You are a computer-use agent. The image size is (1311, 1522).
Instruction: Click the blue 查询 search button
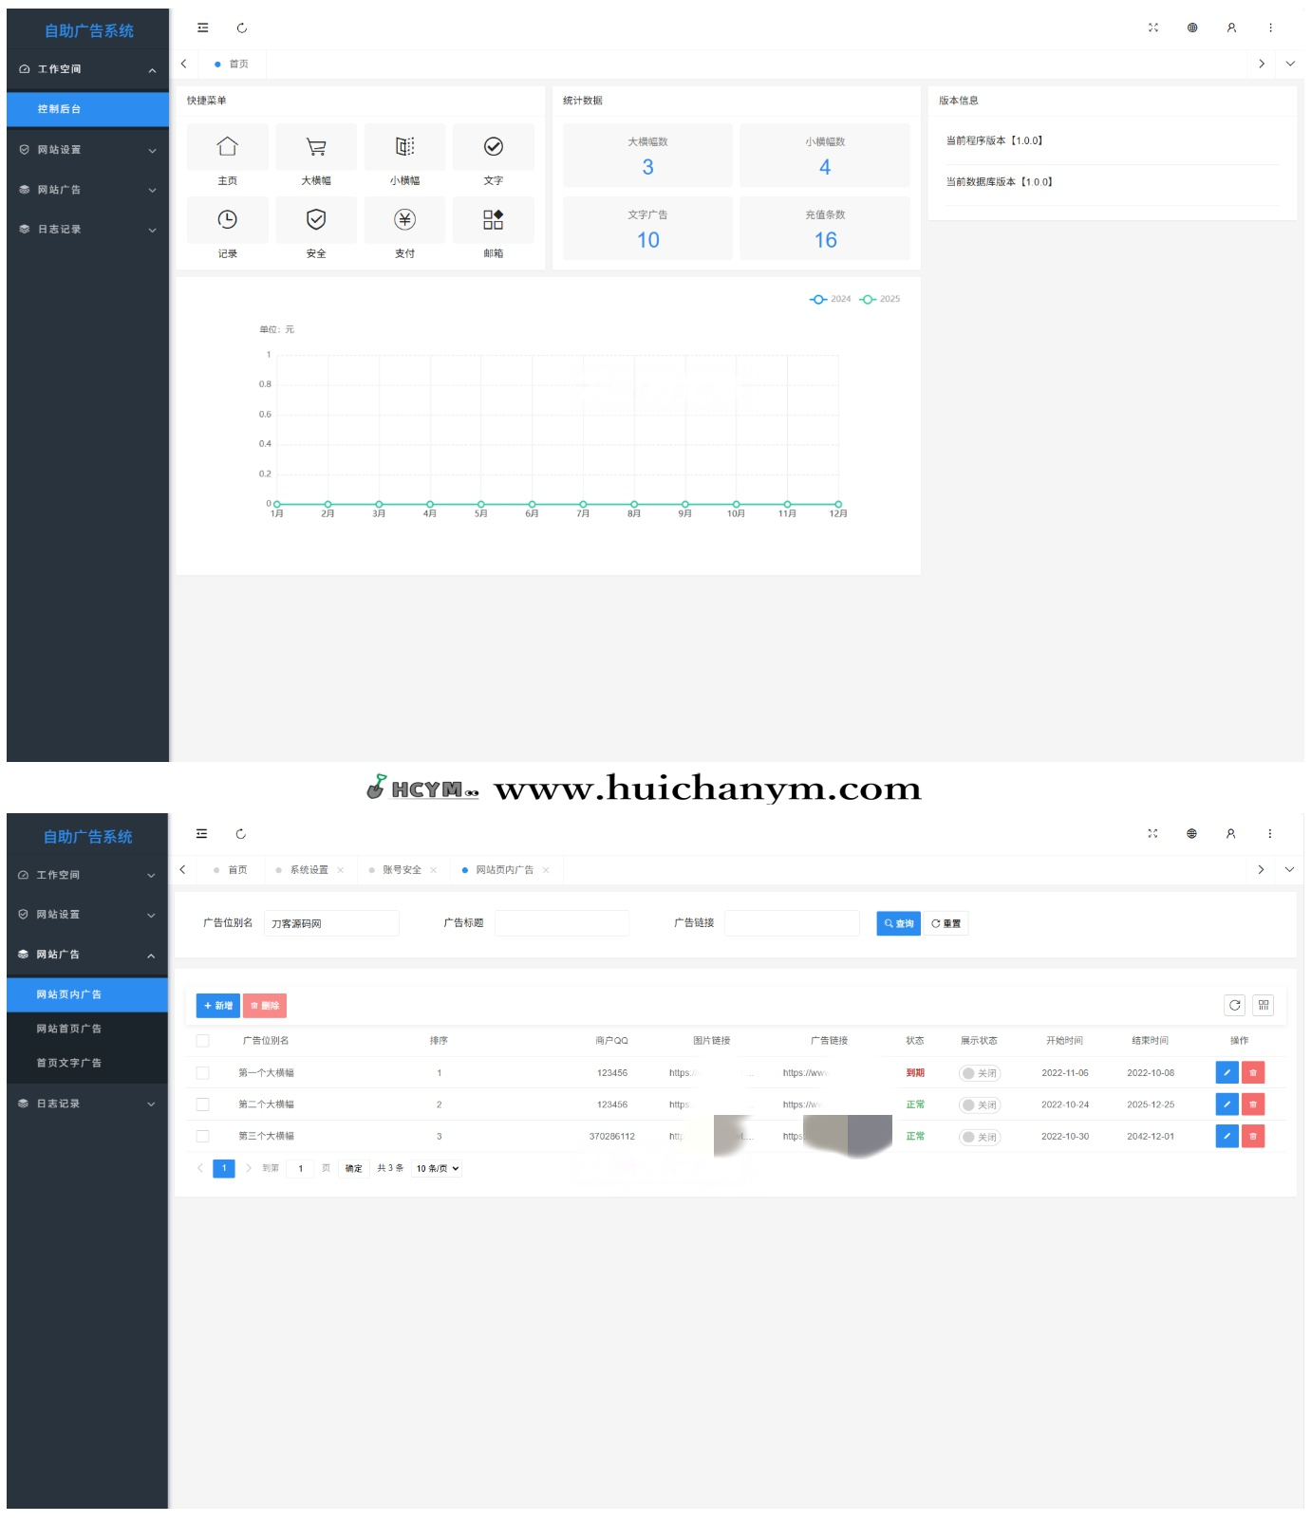898,924
